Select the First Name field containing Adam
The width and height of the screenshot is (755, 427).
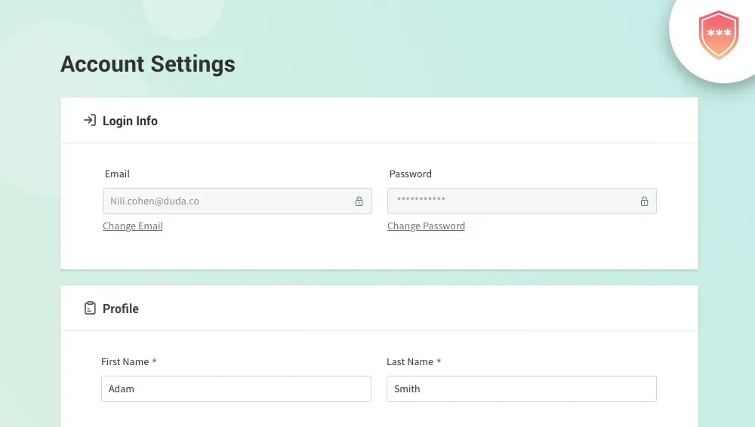tap(236, 389)
